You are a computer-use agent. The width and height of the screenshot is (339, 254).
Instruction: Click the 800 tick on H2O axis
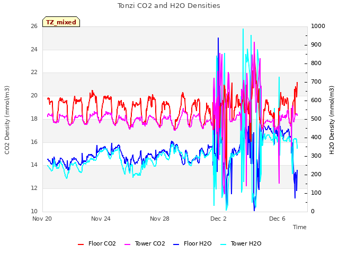316,63
